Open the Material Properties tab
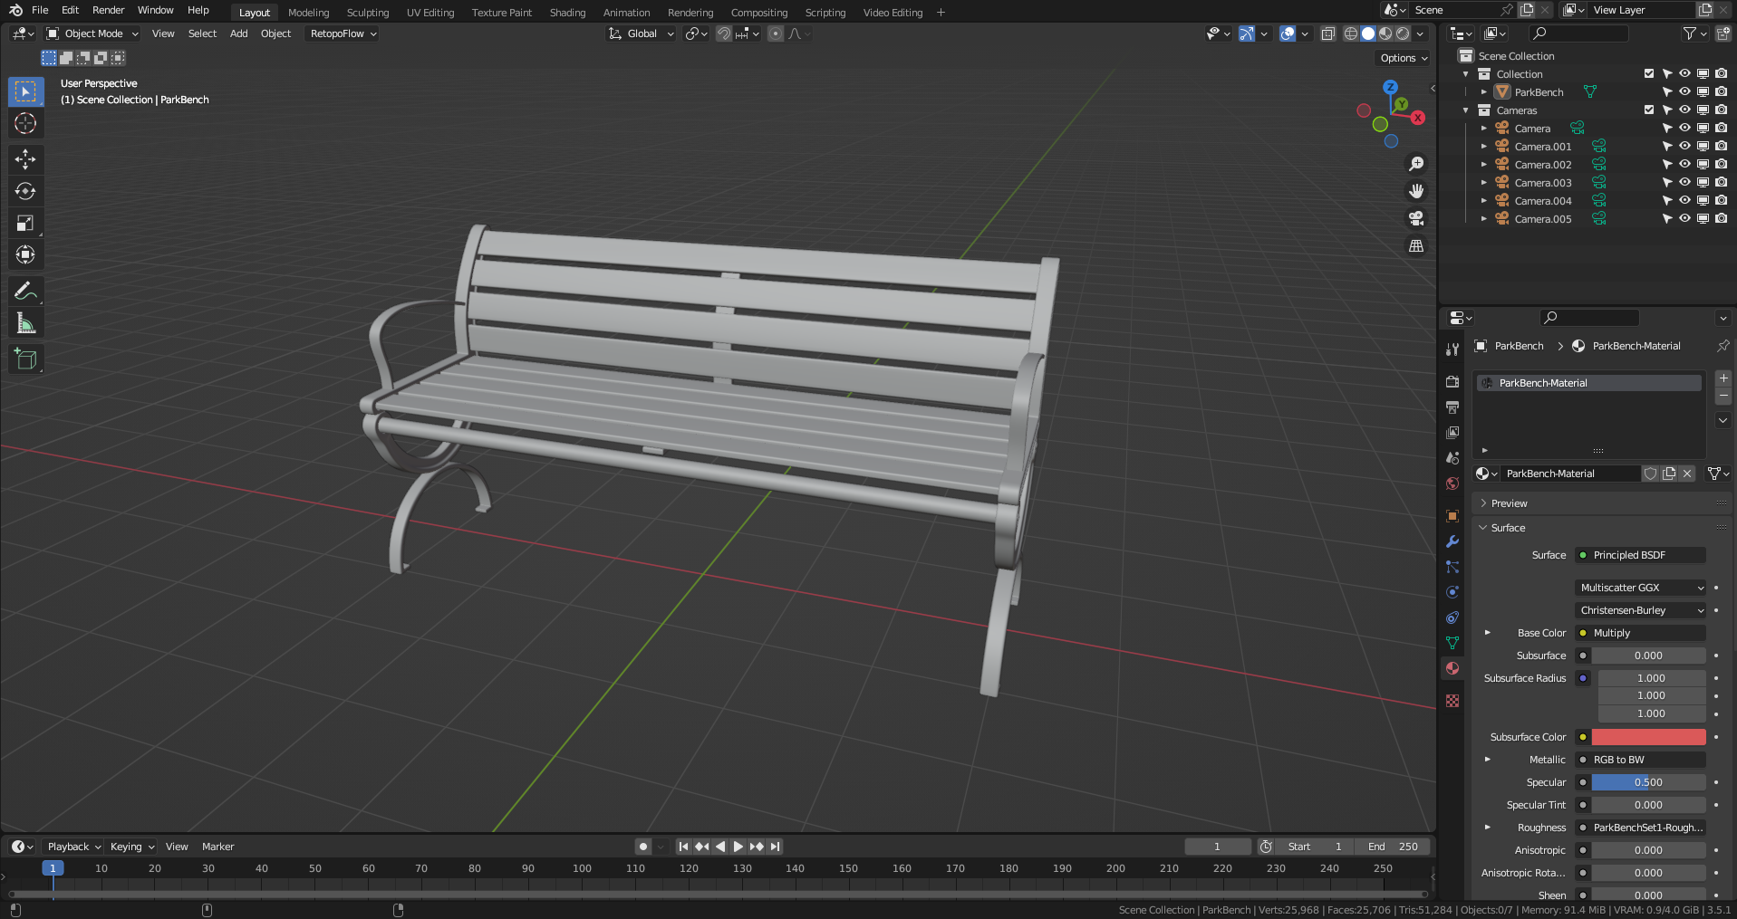 pos(1452,668)
